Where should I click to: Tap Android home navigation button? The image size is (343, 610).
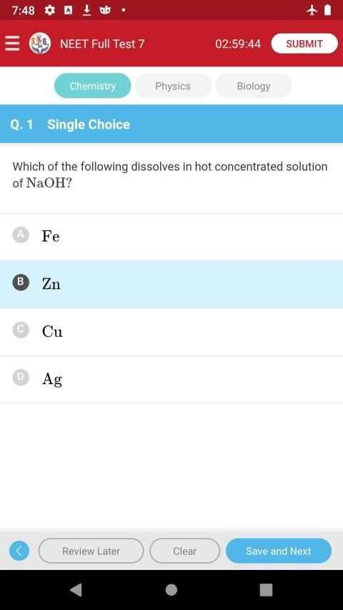[171, 590]
